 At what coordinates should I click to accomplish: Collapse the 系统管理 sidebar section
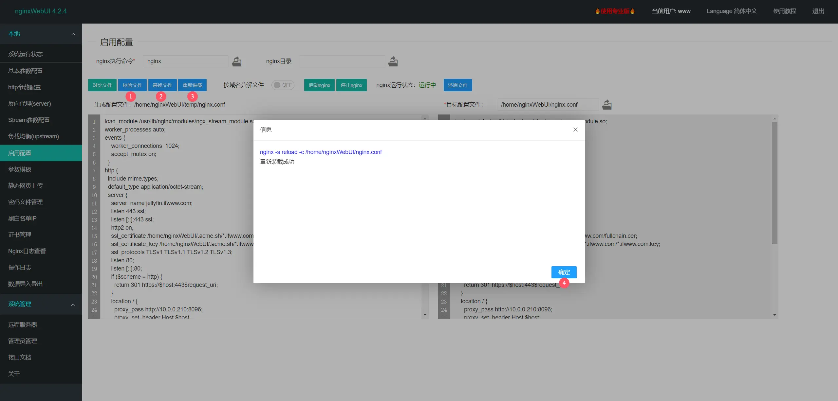73,305
